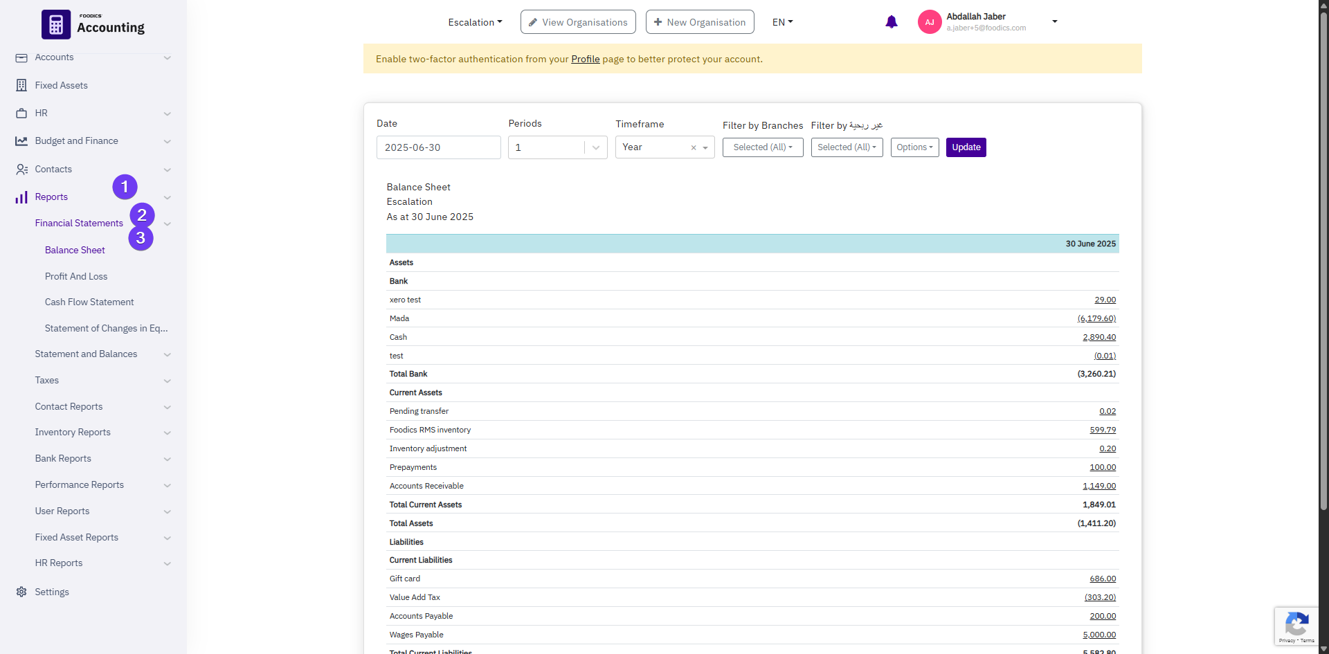This screenshot has width=1329, height=654.
Task: Click the Update button
Action: [966, 147]
